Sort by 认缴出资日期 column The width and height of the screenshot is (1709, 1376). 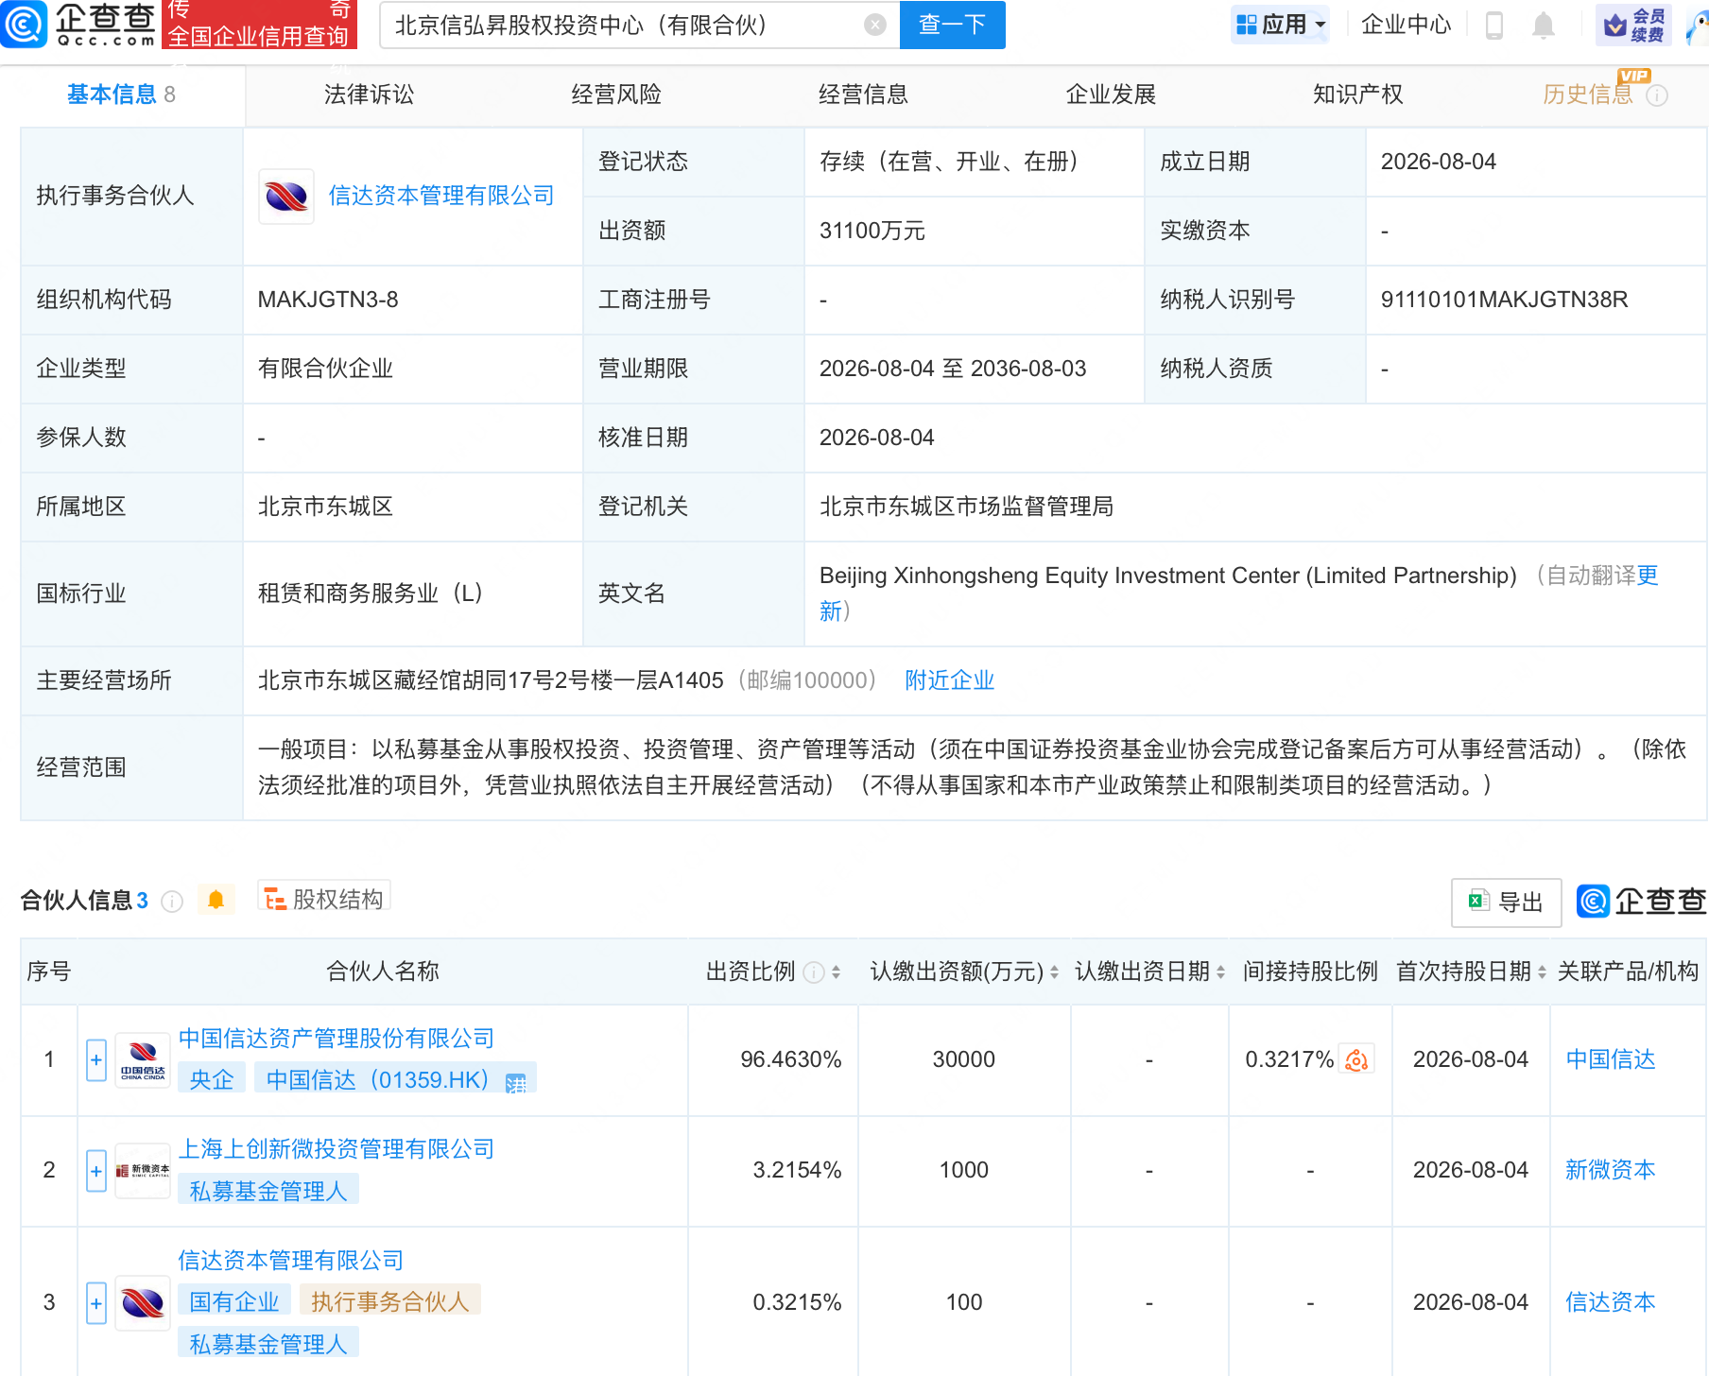point(1220,972)
